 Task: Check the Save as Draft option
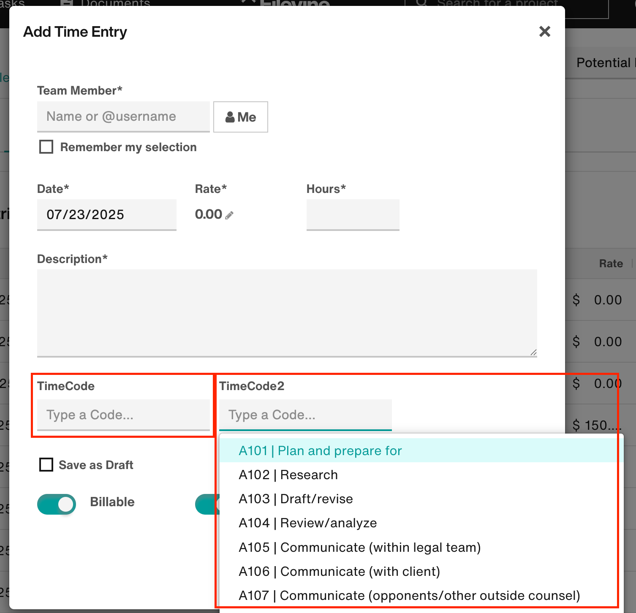[46, 464]
